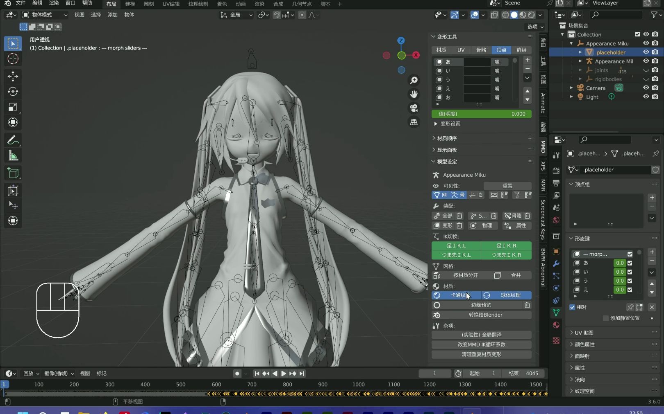Expand the UV 贴图 section

(x=584, y=333)
